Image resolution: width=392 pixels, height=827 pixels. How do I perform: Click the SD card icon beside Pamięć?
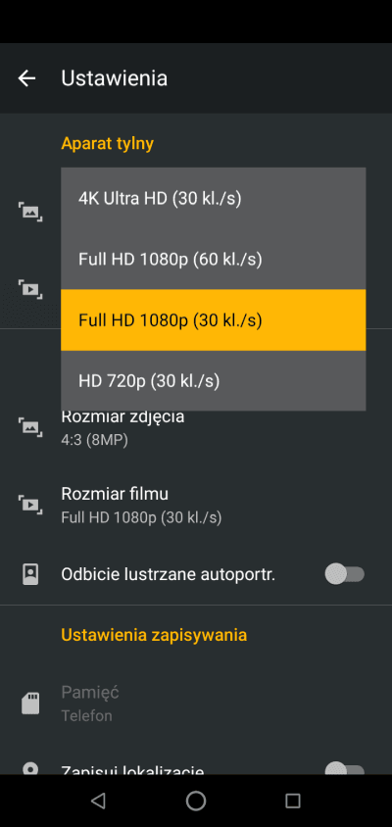[30, 704]
